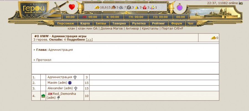Open the клан quick link

(71, 29)
